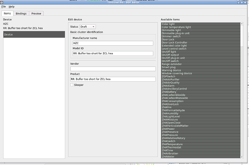Click the Manufacturer name field
Image resolution: width=249 pixels, height=165 pixels.
pyautogui.click(x=113, y=43)
